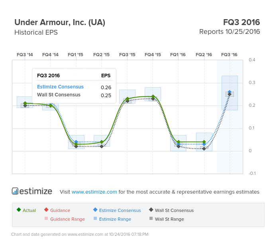Image resolution: width=273 pixels, height=247 pixels.
Task: Toggle the Wall St Consensus legend entry
Action: pyautogui.click(x=171, y=210)
